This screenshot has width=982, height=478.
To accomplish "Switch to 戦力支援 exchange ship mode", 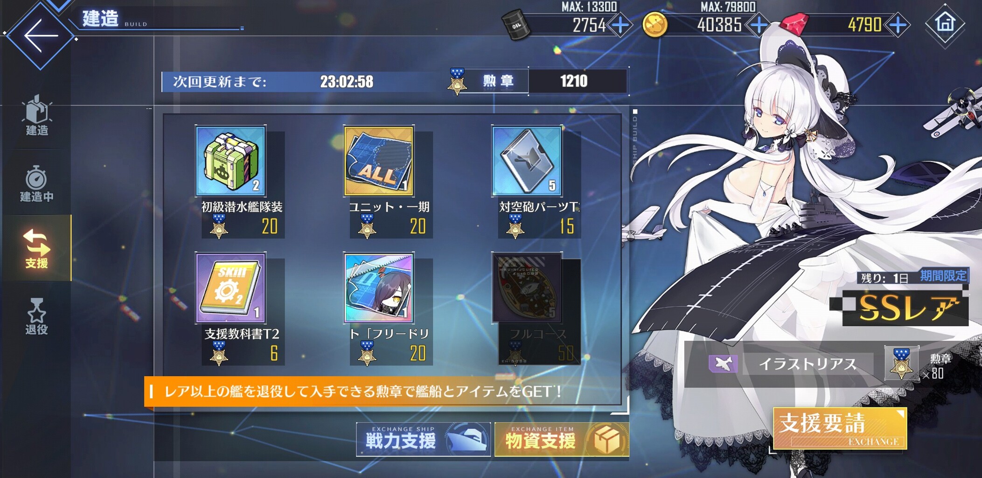I will [423, 439].
